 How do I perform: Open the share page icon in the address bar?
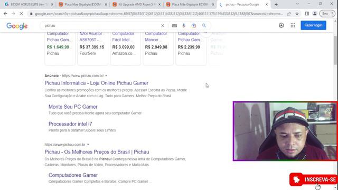click(x=289, y=14)
